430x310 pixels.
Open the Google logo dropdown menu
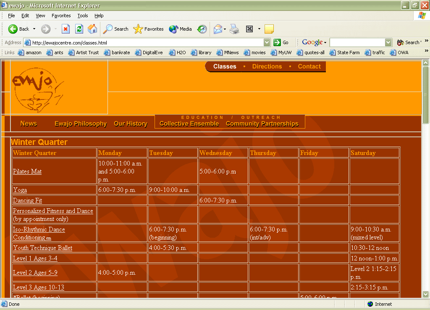pyautogui.click(x=314, y=42)
